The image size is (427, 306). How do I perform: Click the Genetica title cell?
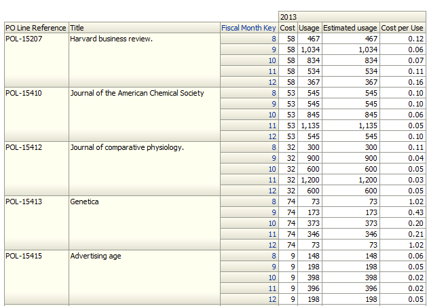145,223
